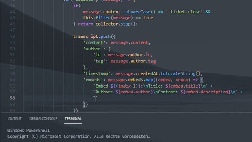Click the Microsoft Corporation copyright line
The height and width of the screenshot is (142, 252).
[79, 136]
